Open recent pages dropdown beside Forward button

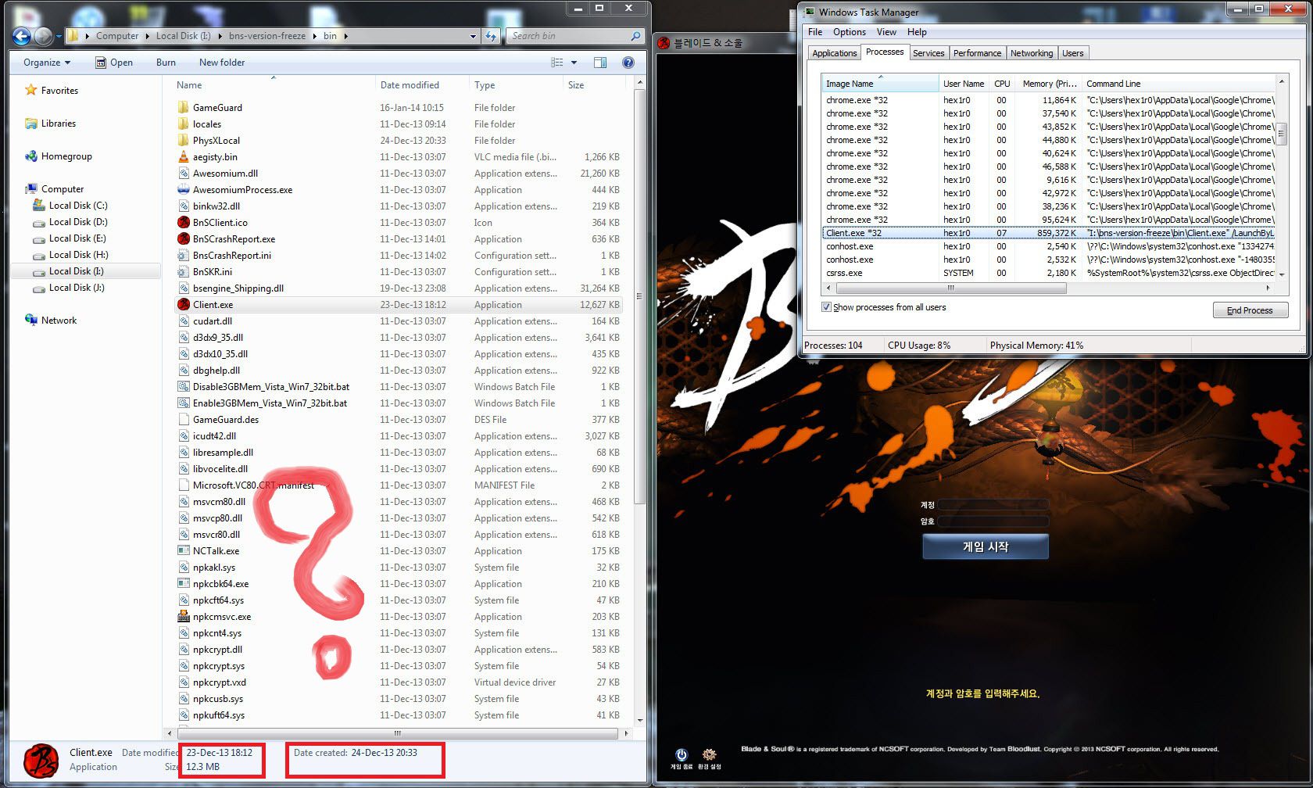(58, 36)
